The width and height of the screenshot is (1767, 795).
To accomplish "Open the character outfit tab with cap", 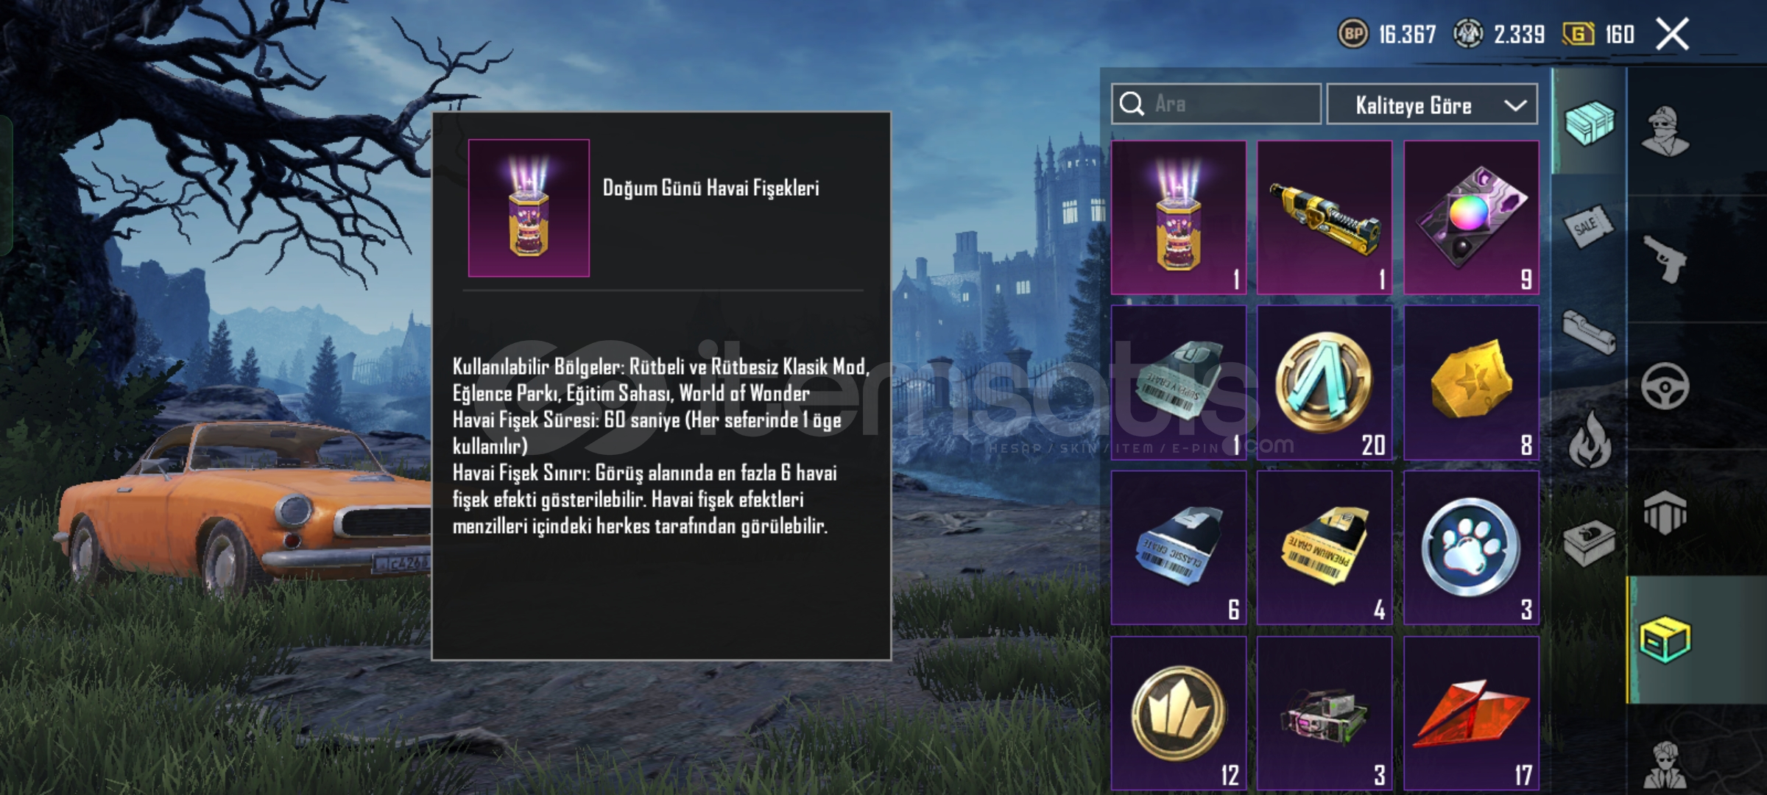I will pos(1665,131).
